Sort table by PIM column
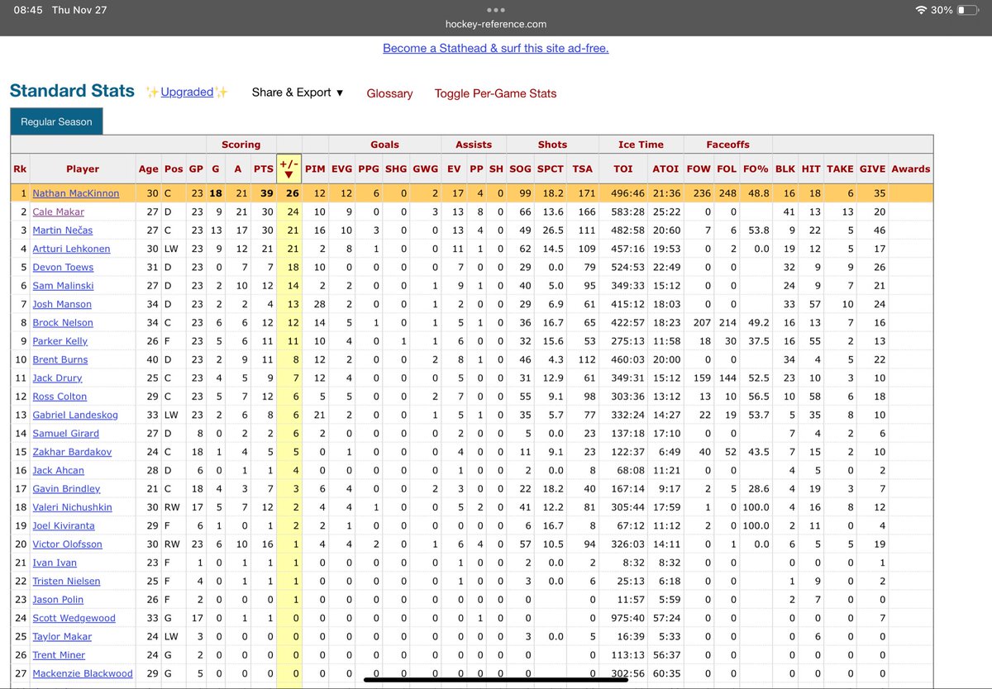 coord(315,169)
